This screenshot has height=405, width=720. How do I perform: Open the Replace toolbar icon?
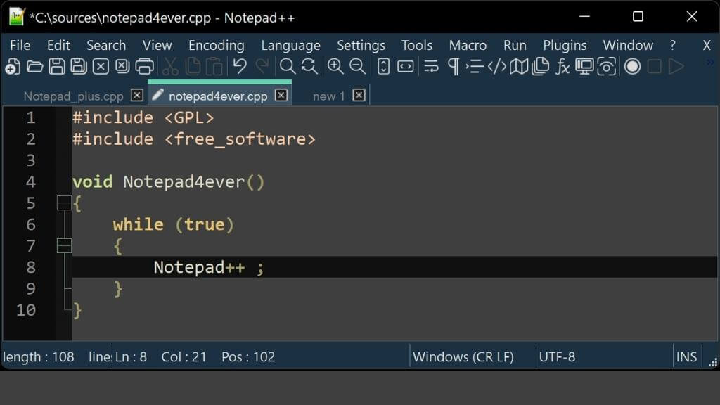[309, 67]
